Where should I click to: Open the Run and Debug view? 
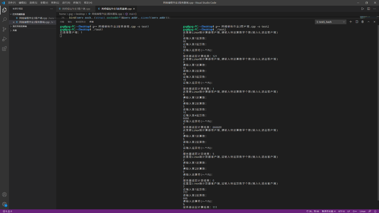[x=4, y=39]
